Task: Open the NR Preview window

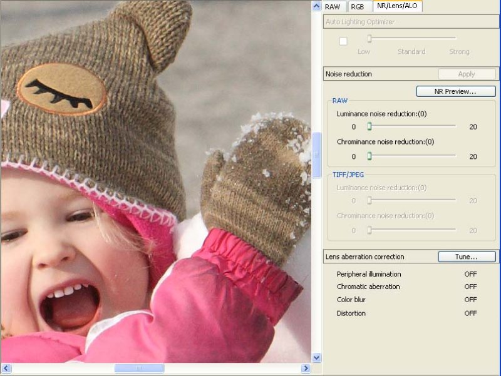Action: (x=456, y=91)
